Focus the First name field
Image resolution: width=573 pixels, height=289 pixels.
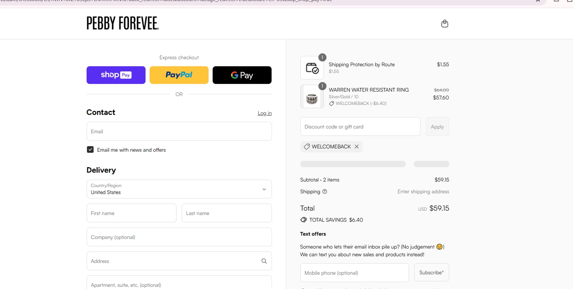(x=131, y=213)
